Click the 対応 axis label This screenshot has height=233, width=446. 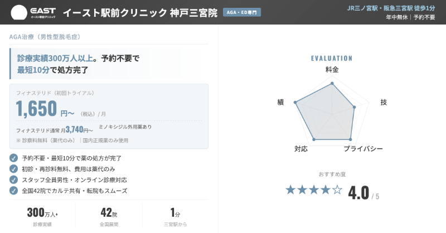[301, 149]
